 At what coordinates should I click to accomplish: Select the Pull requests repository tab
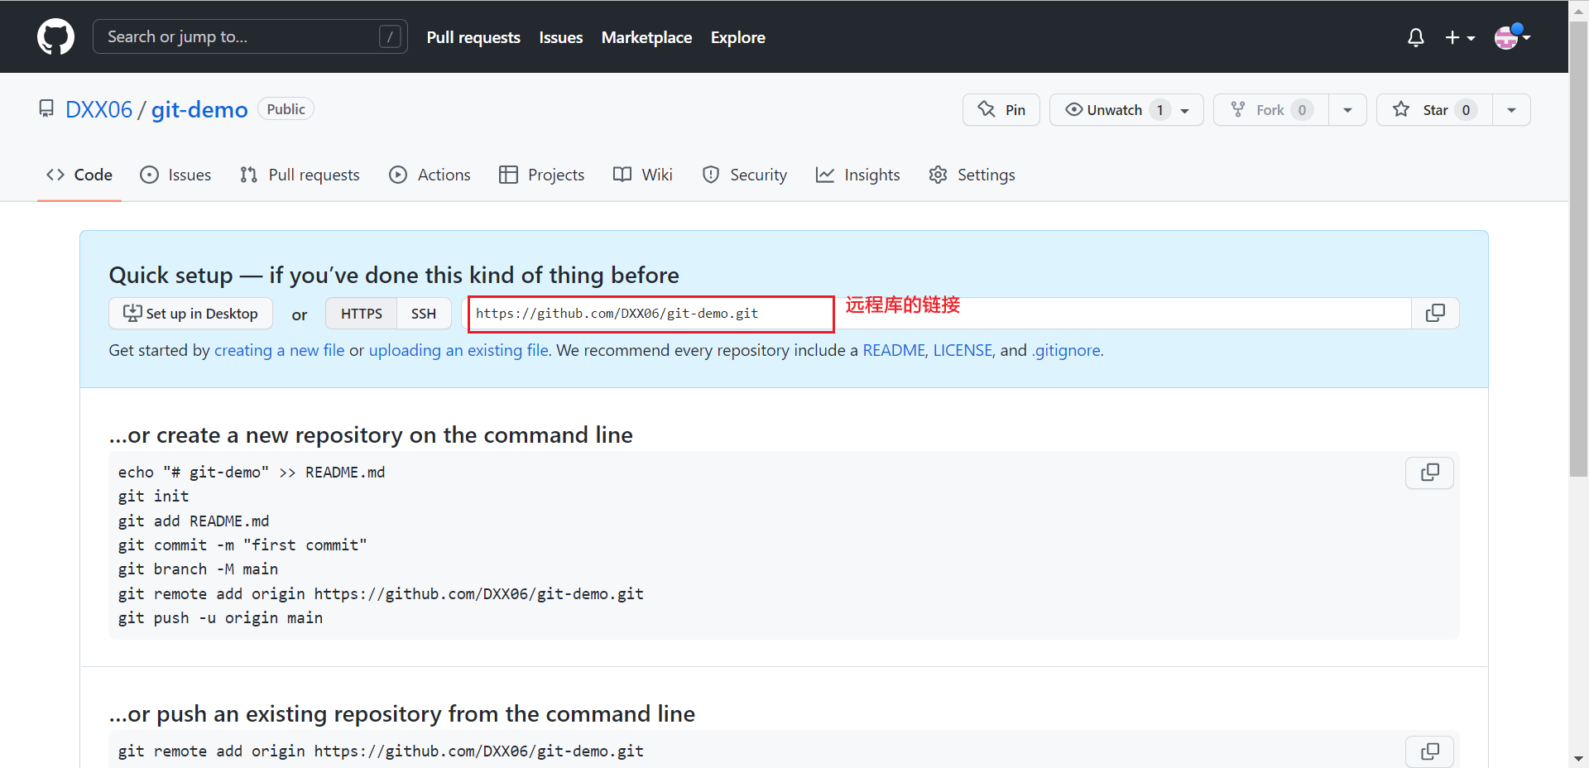tap(300, 175)
